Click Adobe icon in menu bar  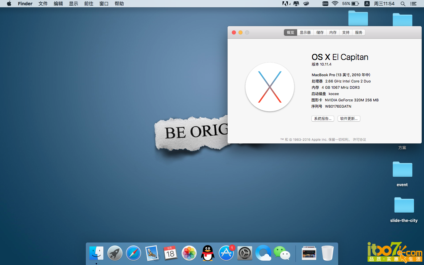pos(286,4)
